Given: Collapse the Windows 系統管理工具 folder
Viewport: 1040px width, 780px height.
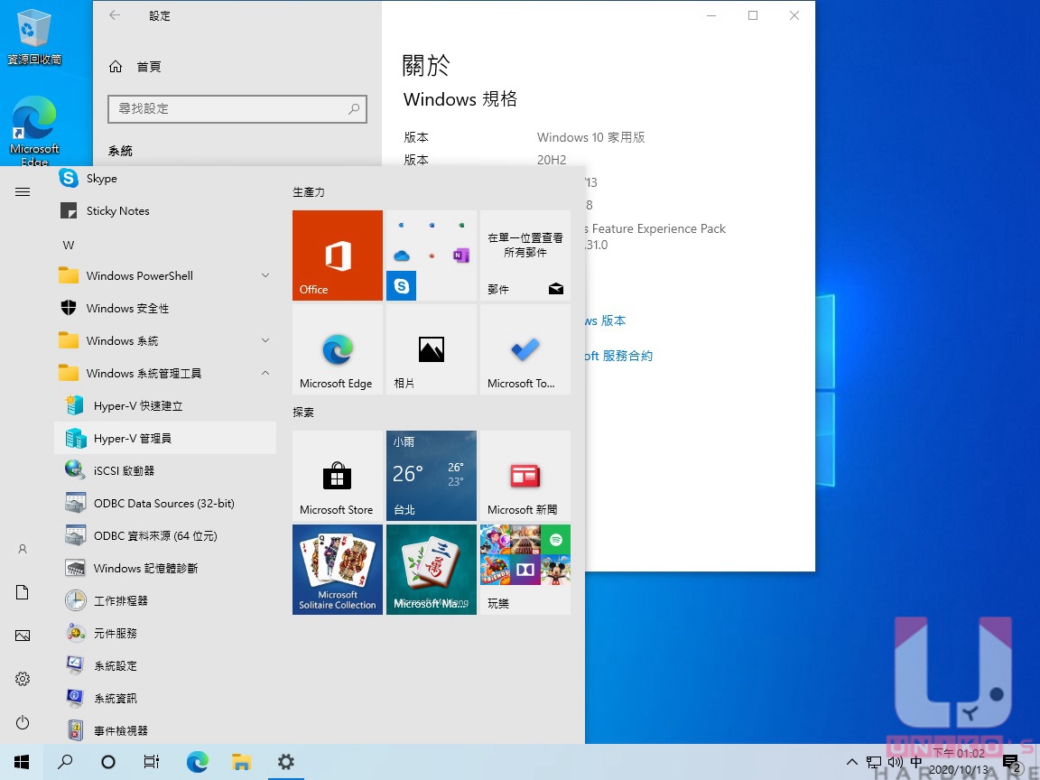Looking at the screenshot, I should click(164, 374).
